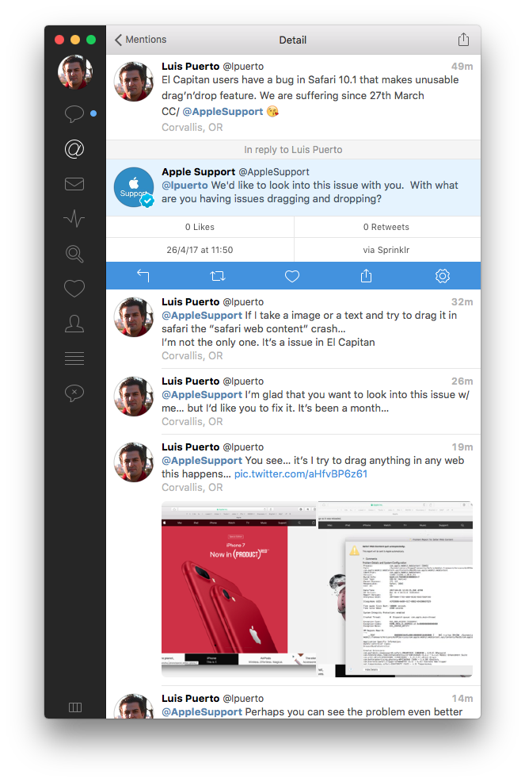The image size is (525, 782).
Task: Open the Profile person icon
Action: [74, 324]
